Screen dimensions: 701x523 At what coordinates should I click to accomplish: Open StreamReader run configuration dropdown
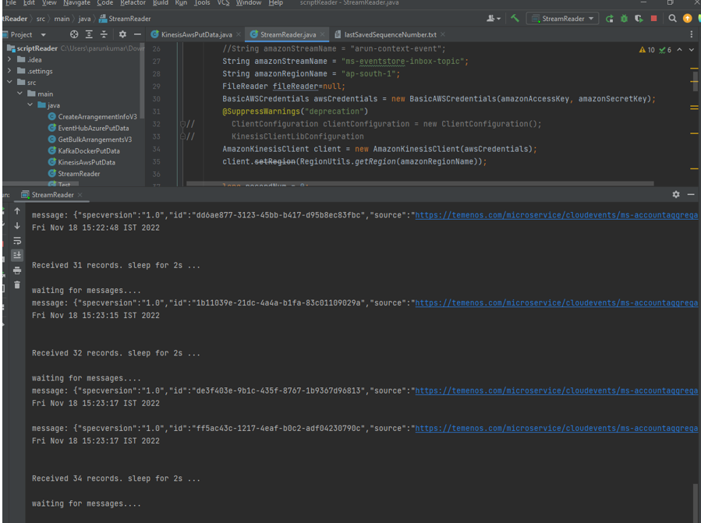tap(561, 18)
